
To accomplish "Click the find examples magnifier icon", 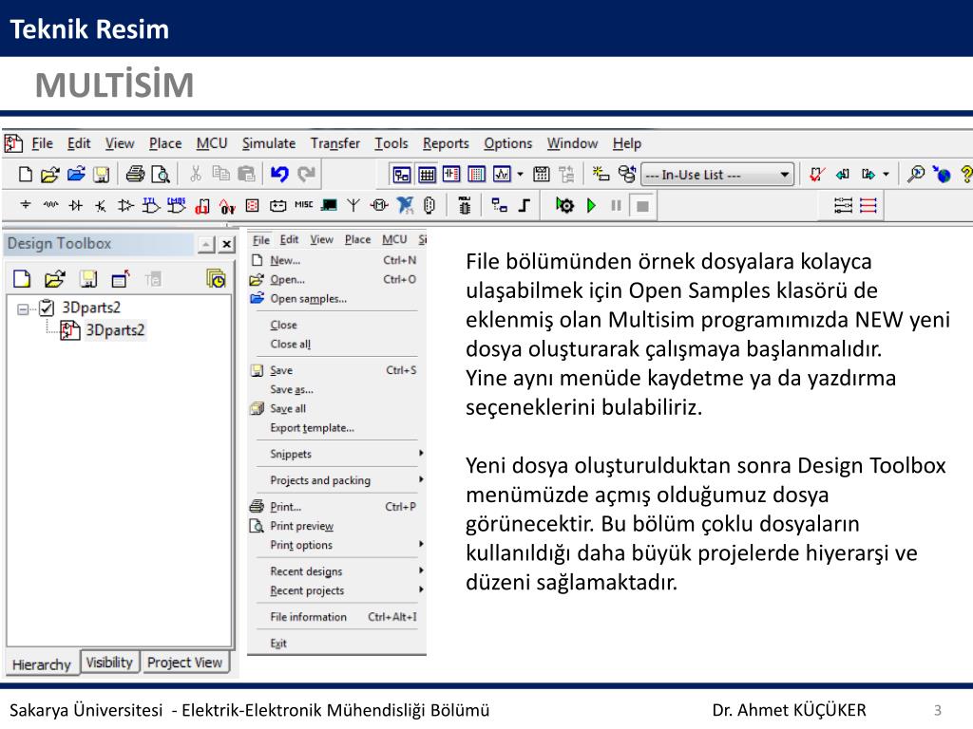I will pos(915,175).
